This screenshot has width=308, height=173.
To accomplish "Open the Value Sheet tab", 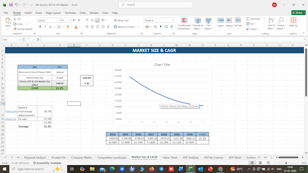I will pyautogui.click(x=170, y=157).
